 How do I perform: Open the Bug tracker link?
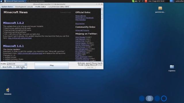[80, 23]
